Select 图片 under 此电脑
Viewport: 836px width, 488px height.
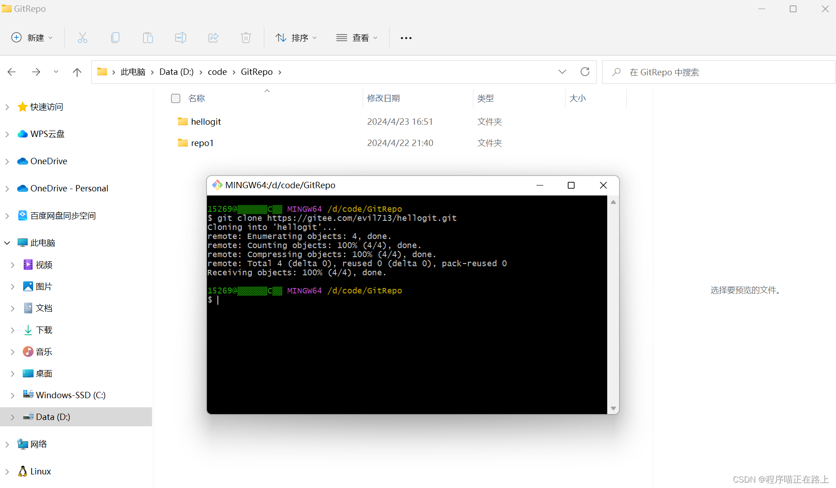38,287
